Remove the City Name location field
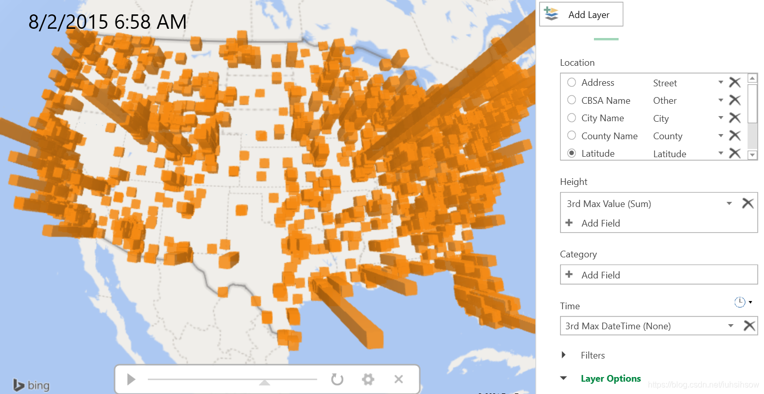 click(x=735, y=118)
